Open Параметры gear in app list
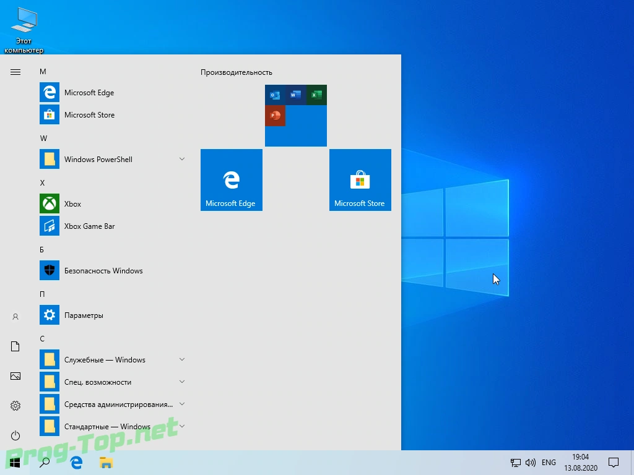Image resolution: width=634 pixels, height=475 pixels. coord(50,315)
